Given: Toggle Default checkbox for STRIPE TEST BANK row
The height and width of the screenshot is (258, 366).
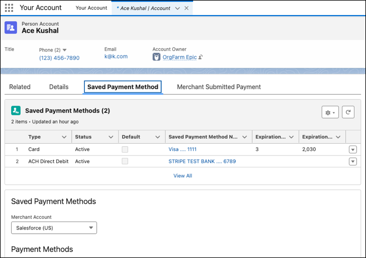Looking at the screenshot, I should click(125, 161).
